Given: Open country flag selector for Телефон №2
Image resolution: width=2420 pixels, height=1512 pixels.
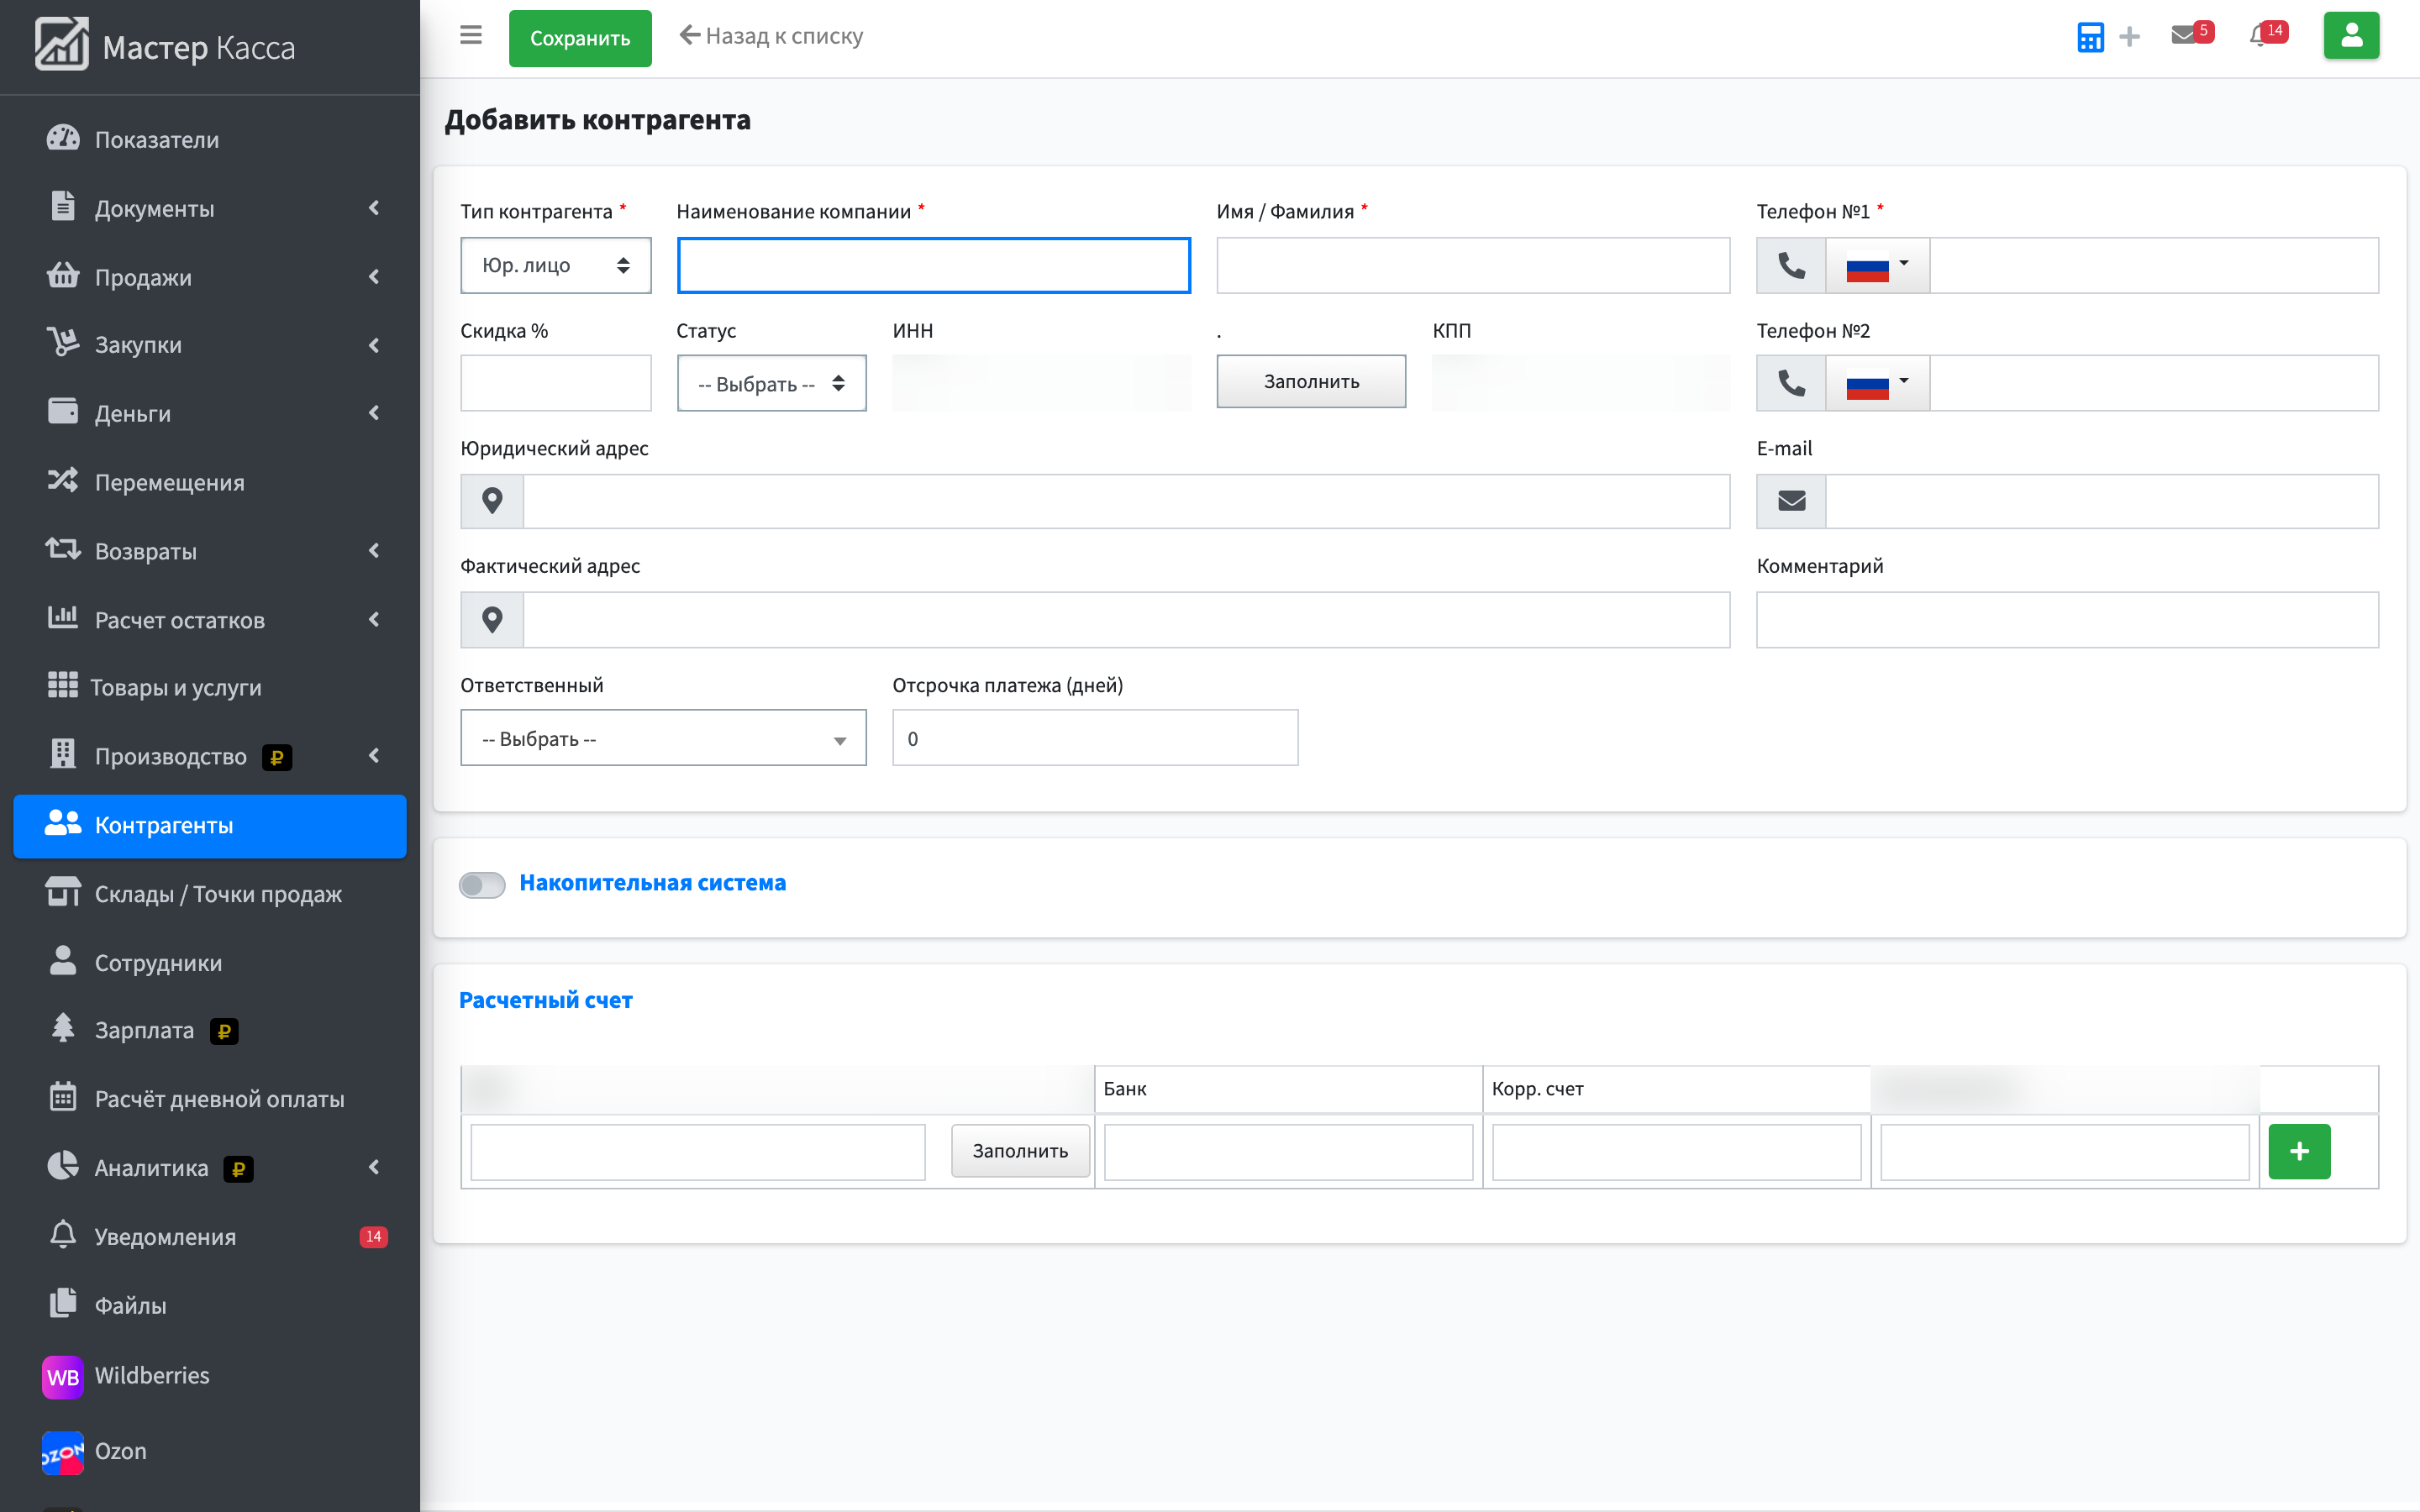Looking at the screenshot, I should pyautogui.click(x=1877, y=383).
